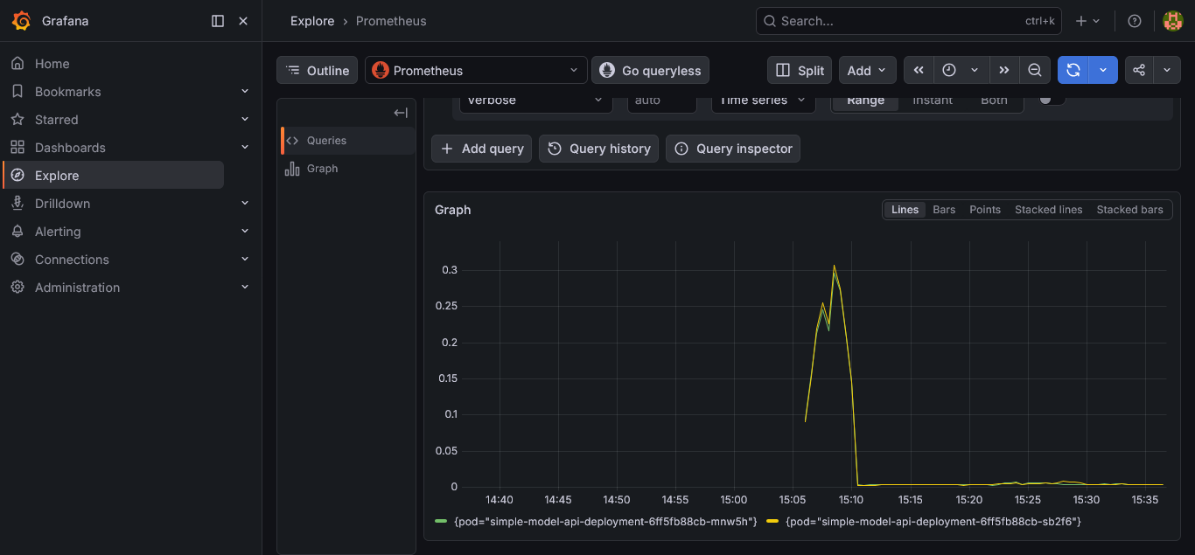Image resolution: width=1195 pixels, height=555 pixels.
Task: Click the green mnw5h legend swatch
Action: tap(441, 521)
